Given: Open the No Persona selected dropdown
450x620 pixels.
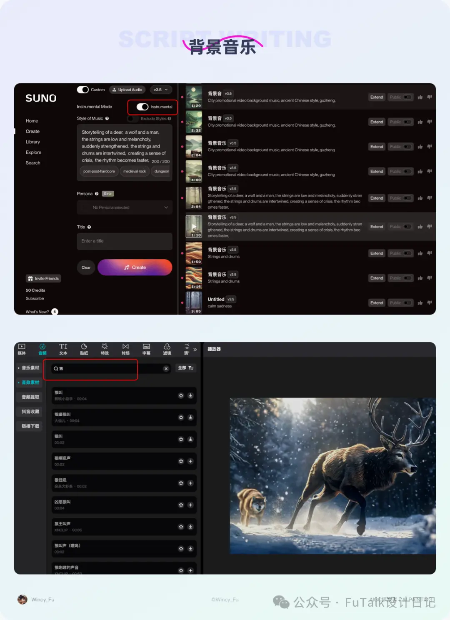Looking at the screenshot, I should click(x=125, y=207).
